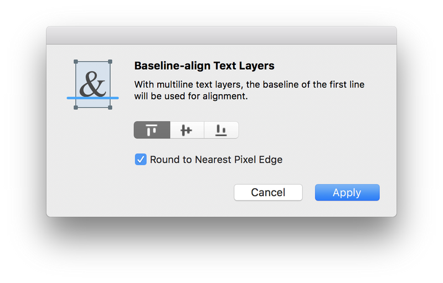The image size is (443, 283).
Task: Click the 'Round to Nearest Pixel Edge' label text
Action: click(216, 159)
